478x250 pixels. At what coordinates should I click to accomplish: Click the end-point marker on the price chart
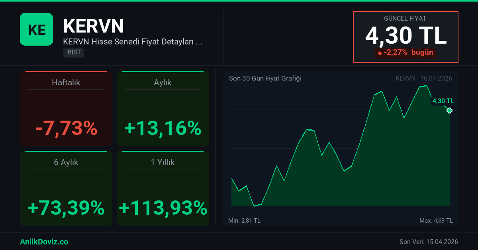click(449, 110)
